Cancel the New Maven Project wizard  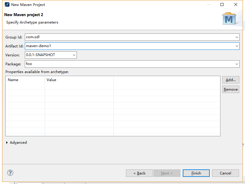click(x=226, y=173)
